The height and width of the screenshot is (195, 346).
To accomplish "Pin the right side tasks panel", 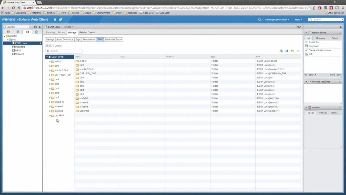I will point(341,27).
